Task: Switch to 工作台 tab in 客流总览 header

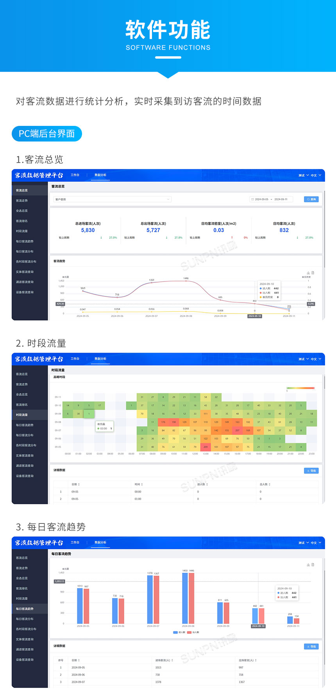Action: 75,175
